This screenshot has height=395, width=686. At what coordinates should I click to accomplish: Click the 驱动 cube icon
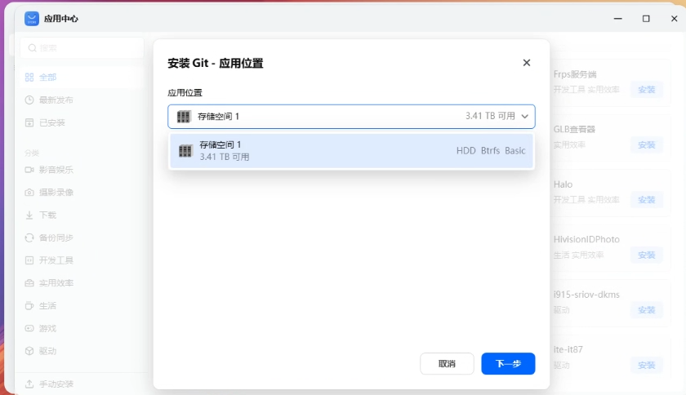(29, 351)
